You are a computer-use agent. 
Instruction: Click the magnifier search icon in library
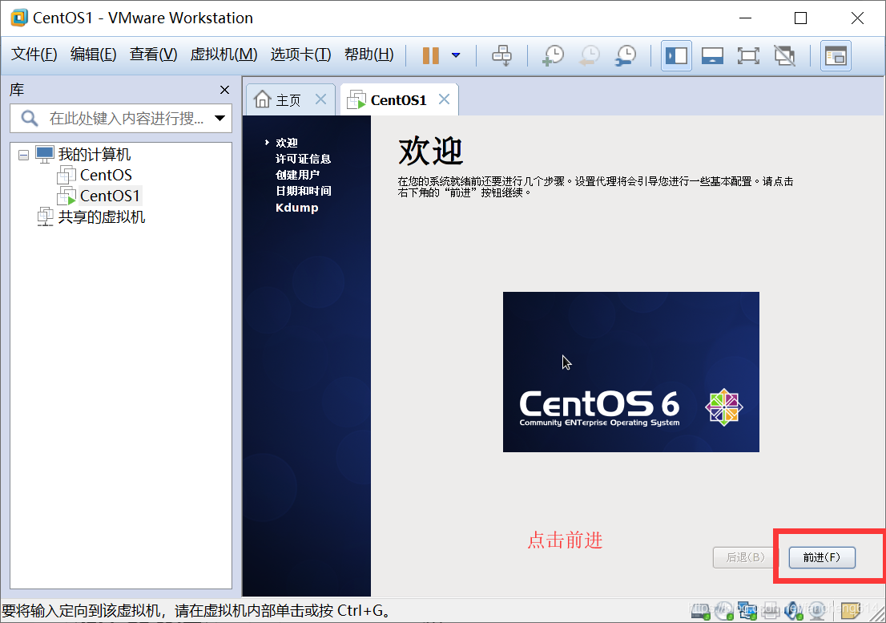29,118
